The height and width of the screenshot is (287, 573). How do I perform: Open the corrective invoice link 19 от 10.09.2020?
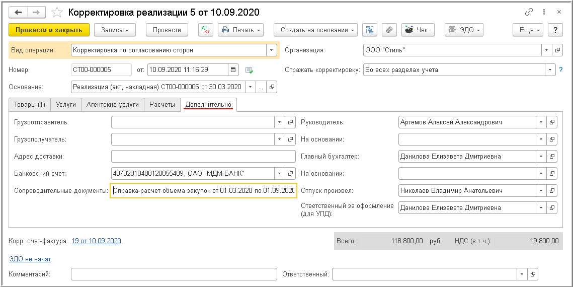pos(97,241)
